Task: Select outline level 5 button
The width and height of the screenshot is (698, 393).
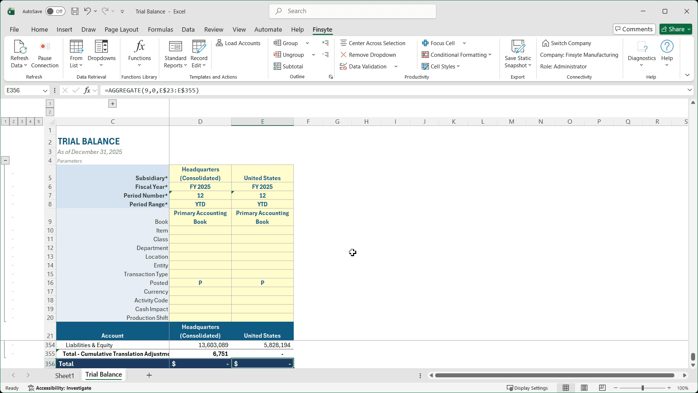Action: 39,122
